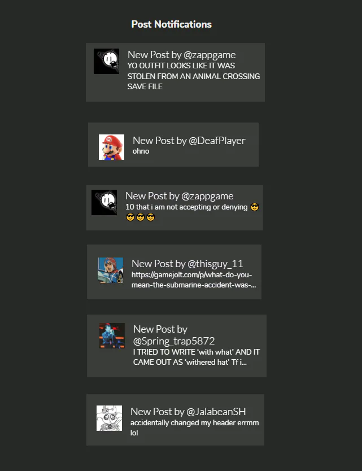Open the "New Post by @DeafPlayer" title
Image resolution: width=362 pixels, height=471 pixels.
189,141
